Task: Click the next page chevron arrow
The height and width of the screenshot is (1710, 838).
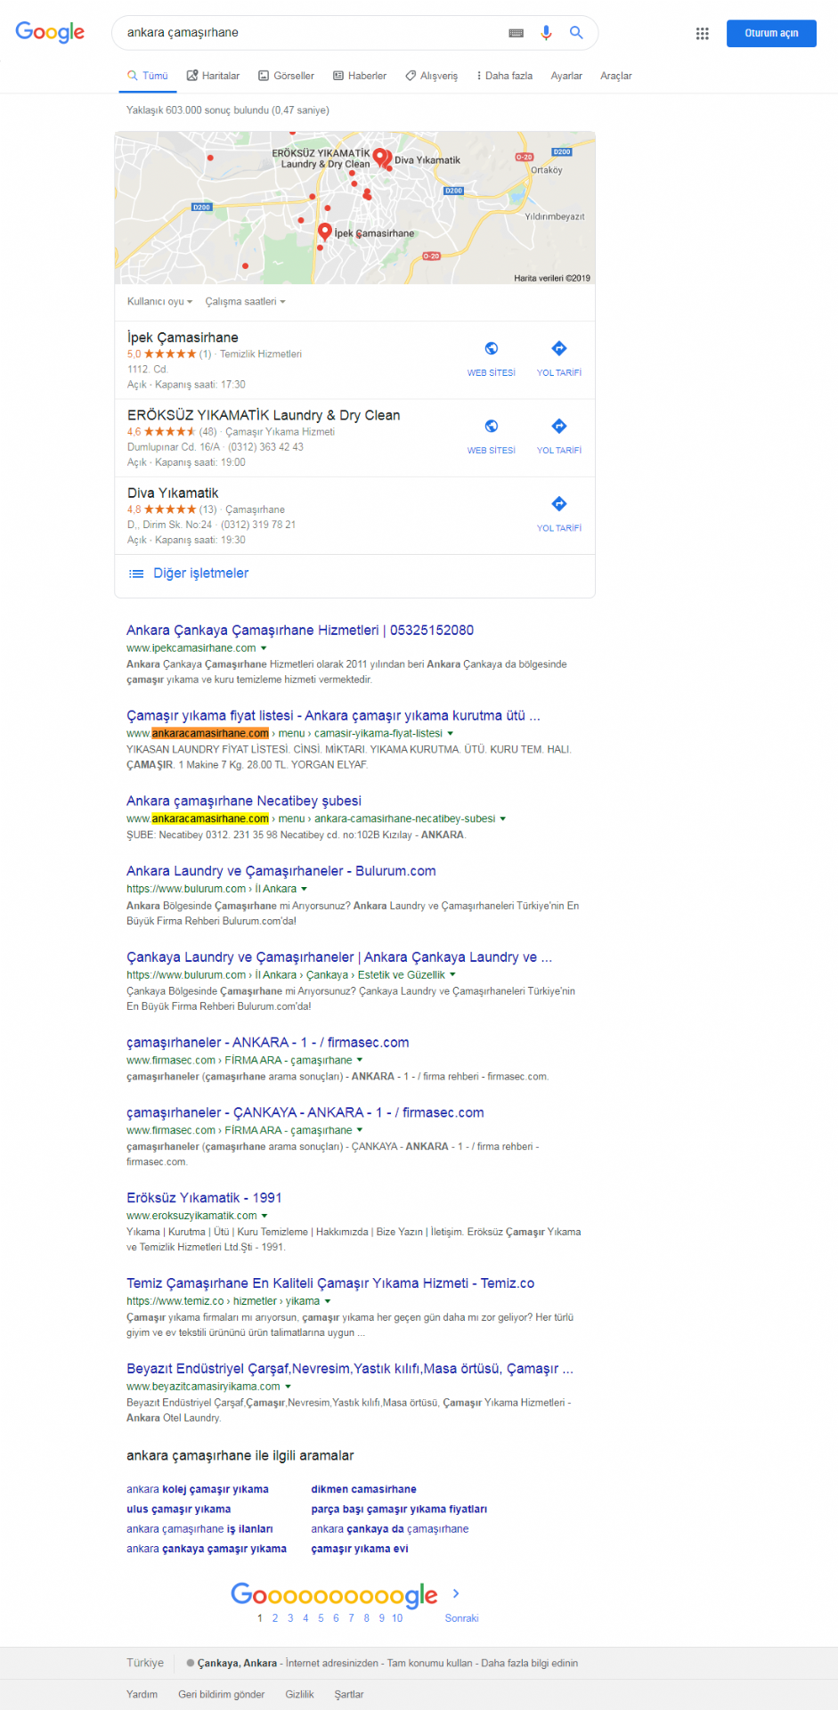Action: pyautogui.click(x=457, y=1593)
